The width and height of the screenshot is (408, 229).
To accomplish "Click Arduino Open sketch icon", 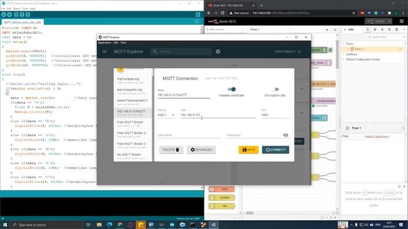I will 22,15.
